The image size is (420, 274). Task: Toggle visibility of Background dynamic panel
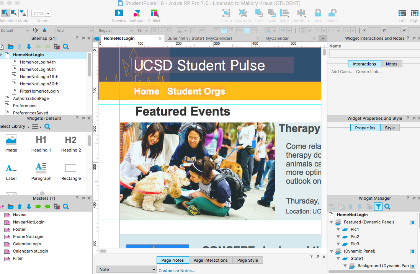coord(413,266)
